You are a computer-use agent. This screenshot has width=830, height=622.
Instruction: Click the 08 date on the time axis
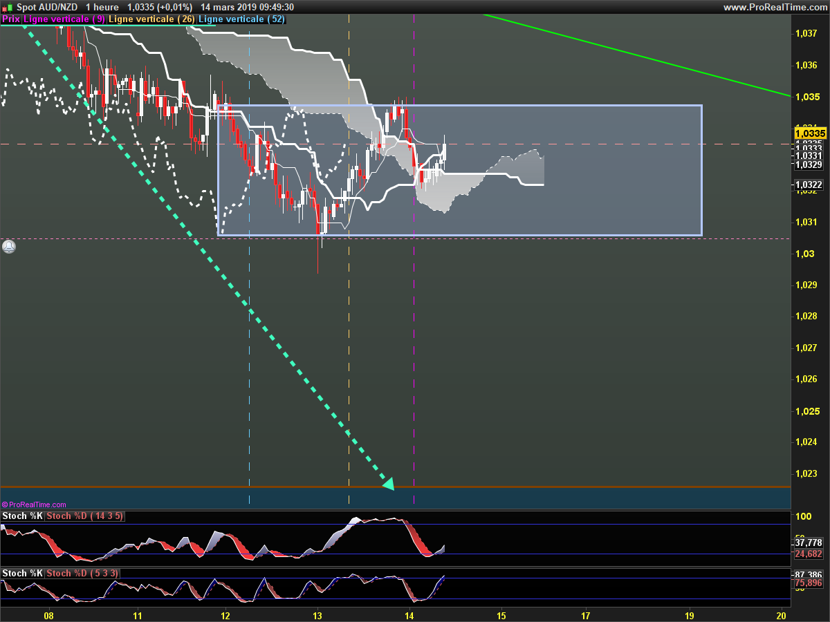pyautogui.click(x=48, y=615)
